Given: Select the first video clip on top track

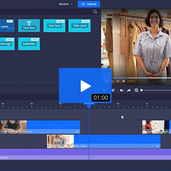Looking at the screenshot, I should (x=40, y=127).
